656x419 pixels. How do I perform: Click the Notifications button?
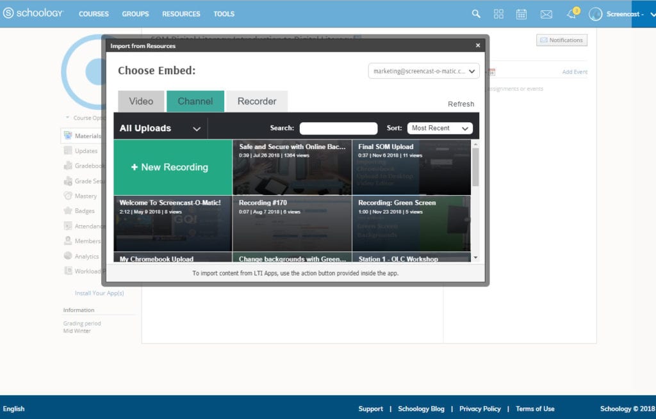(562, 40)
